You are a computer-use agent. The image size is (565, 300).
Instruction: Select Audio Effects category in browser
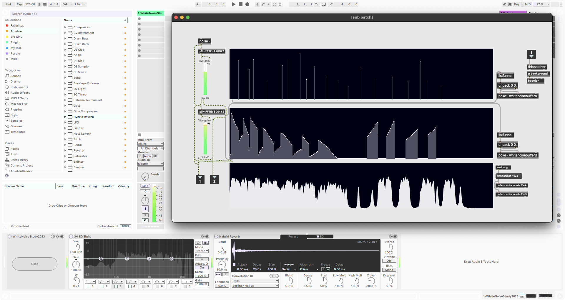pos(20,93)
